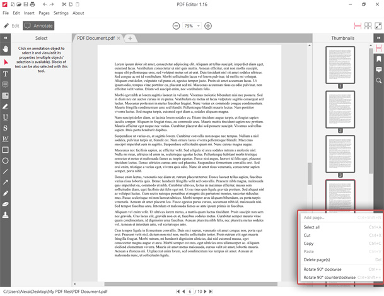Viewport: 384px width, 296px height.
Task: Open the Bookmarks side panel
Action: [x=378, y=59]
